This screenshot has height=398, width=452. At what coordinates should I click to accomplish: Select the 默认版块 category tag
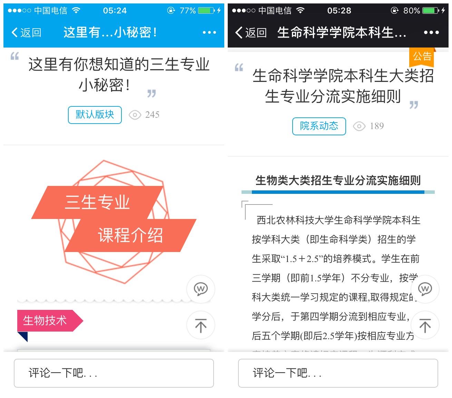pyautogui.click(x=95, y=115)
